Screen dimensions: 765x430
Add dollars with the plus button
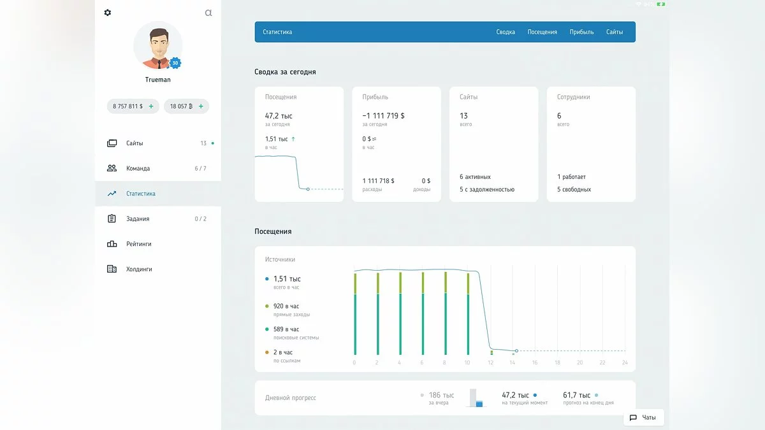(x=151, y=106)
